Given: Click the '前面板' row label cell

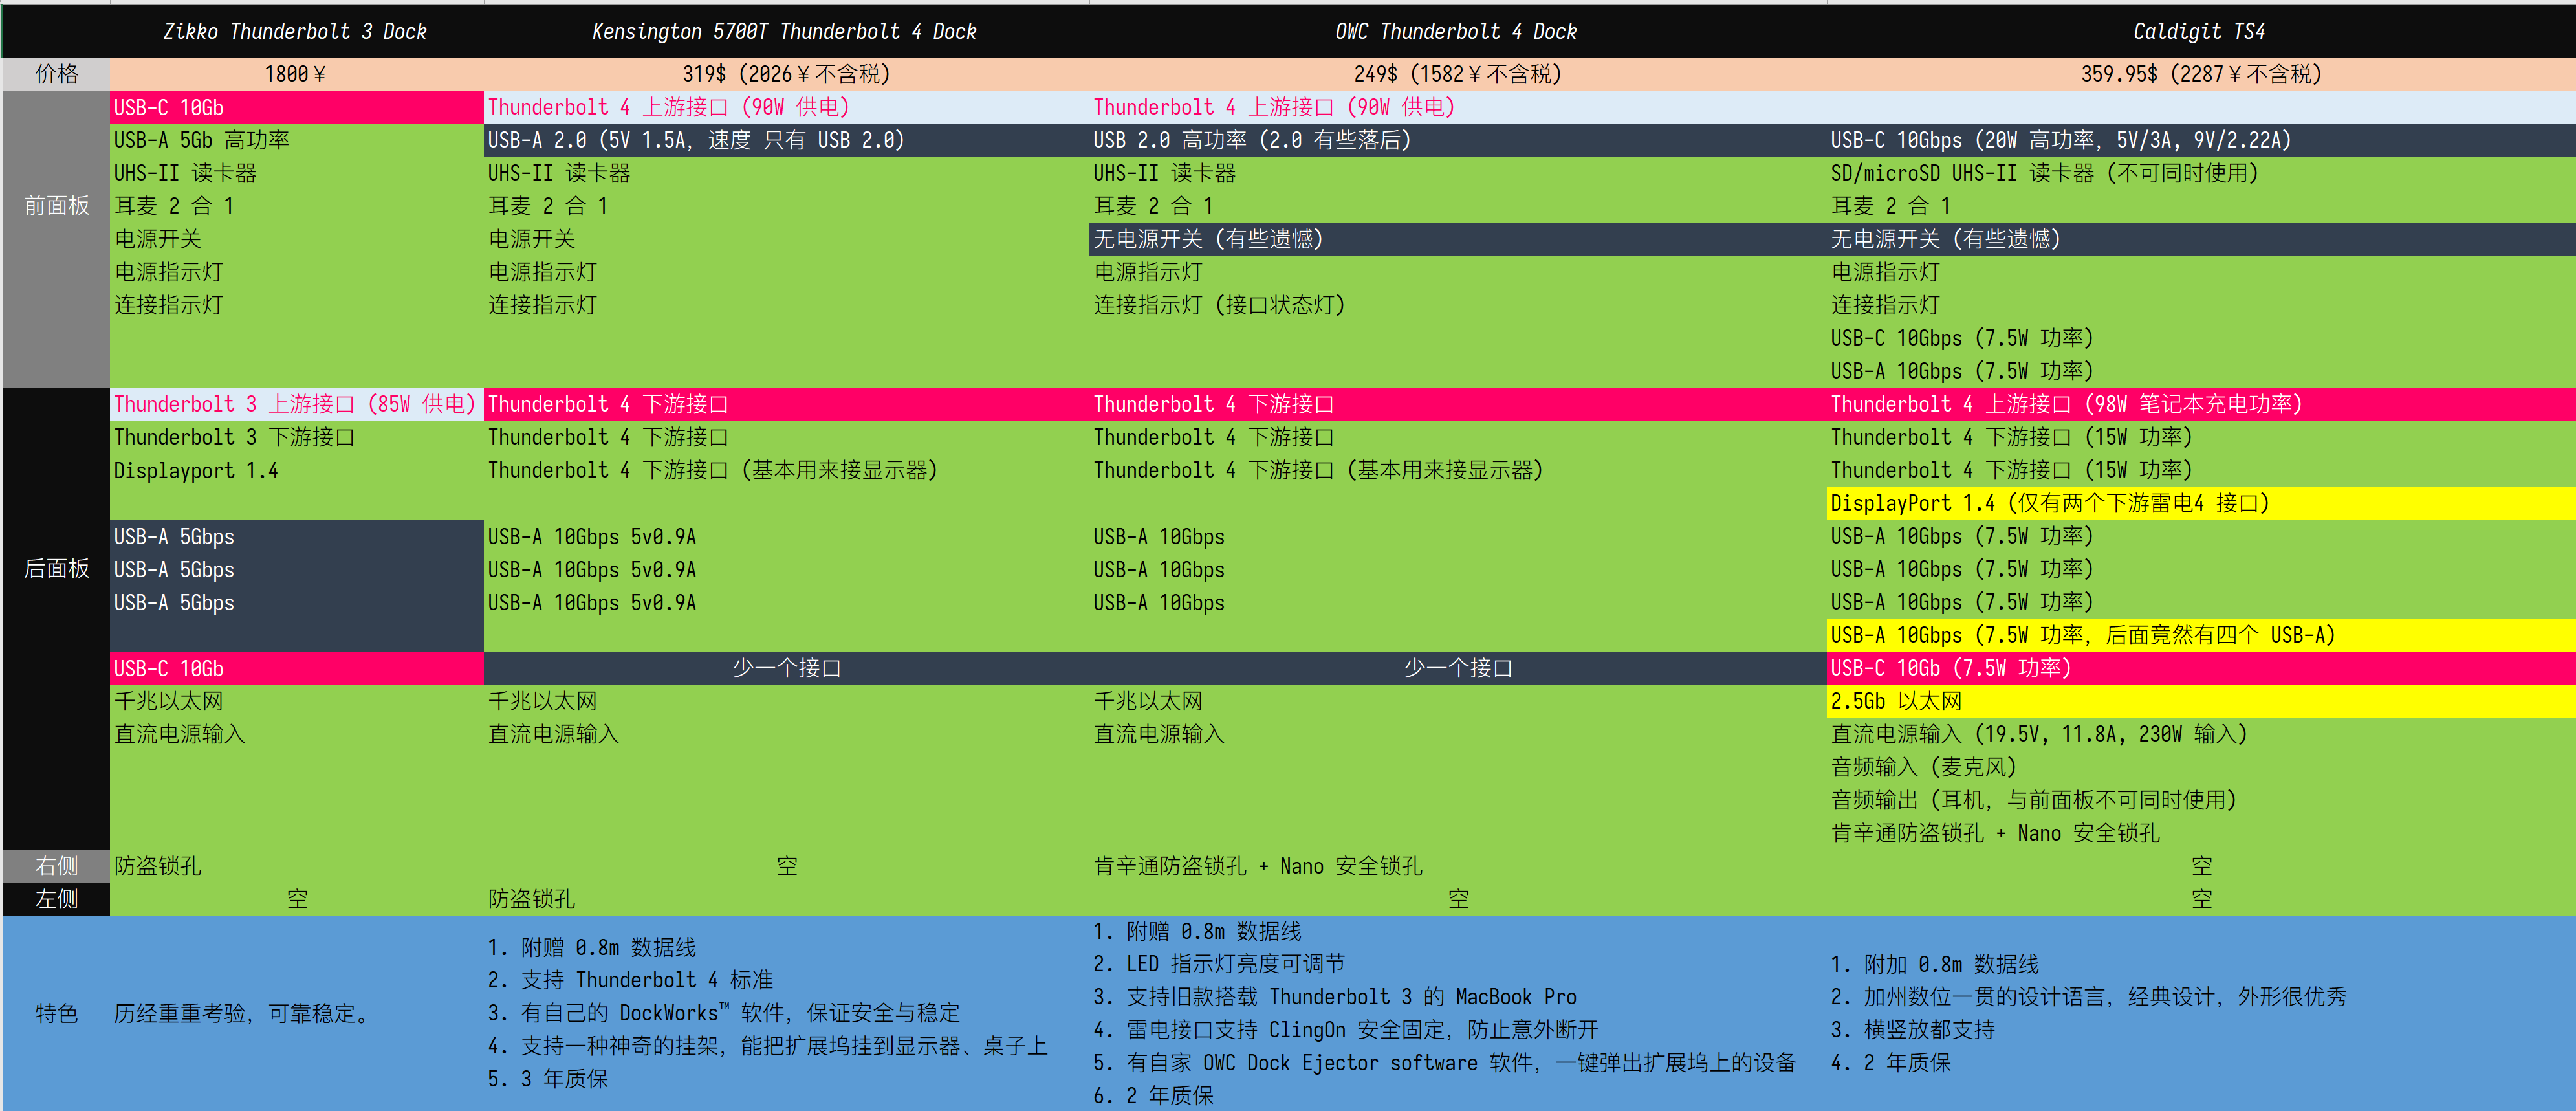Looking at the screenshot, I should [56, 239].
